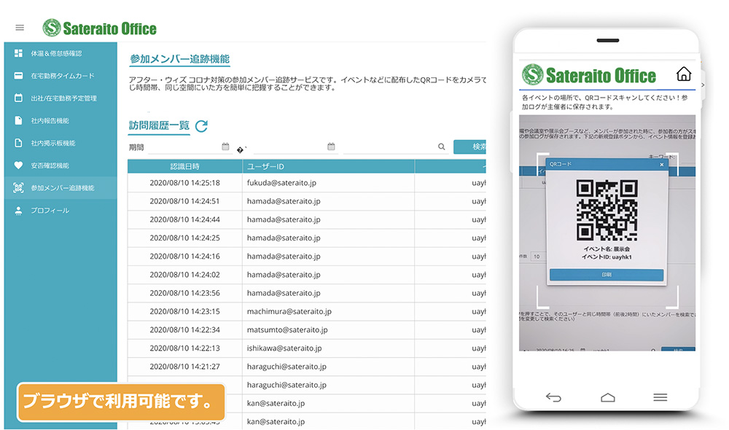Screen dimensions: 729x430
Task: Click the 社内掲示板機能 page icon
Action: click(x=19, y=143)
